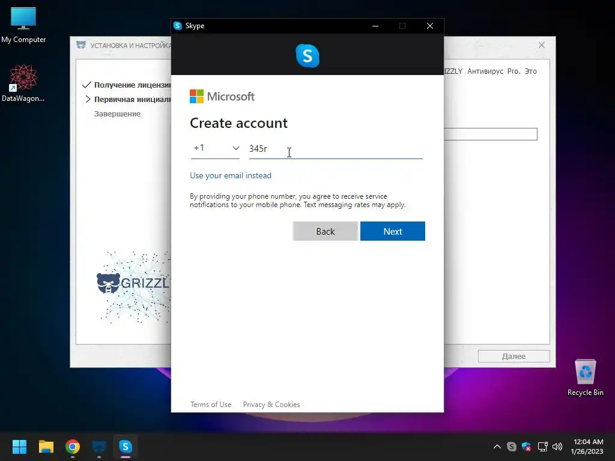
Task: Click the Back button
Action: (x=325, y=231)
